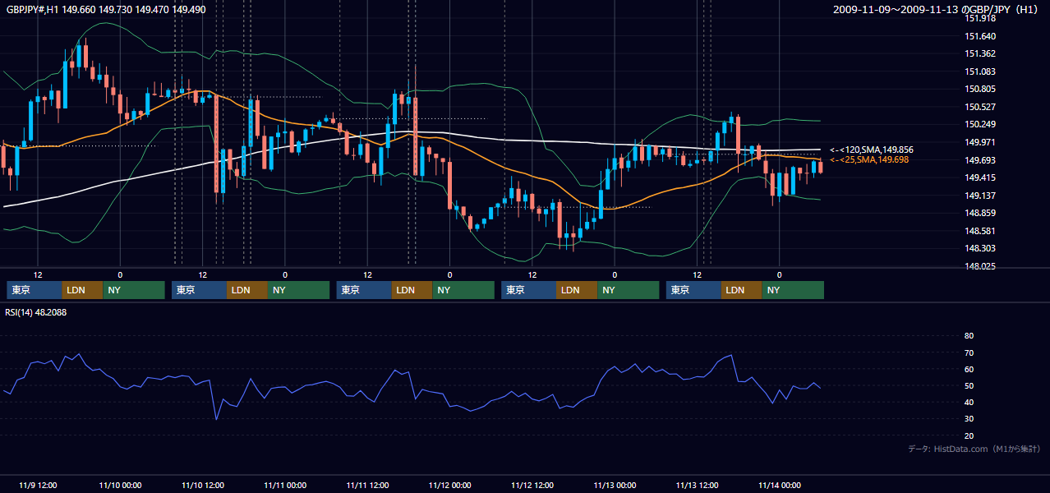The height and width of the screenshot is (493, 1050).
Task: Select the RSI(14) 48.2088 indicator label
Action: tap(36, 312)
